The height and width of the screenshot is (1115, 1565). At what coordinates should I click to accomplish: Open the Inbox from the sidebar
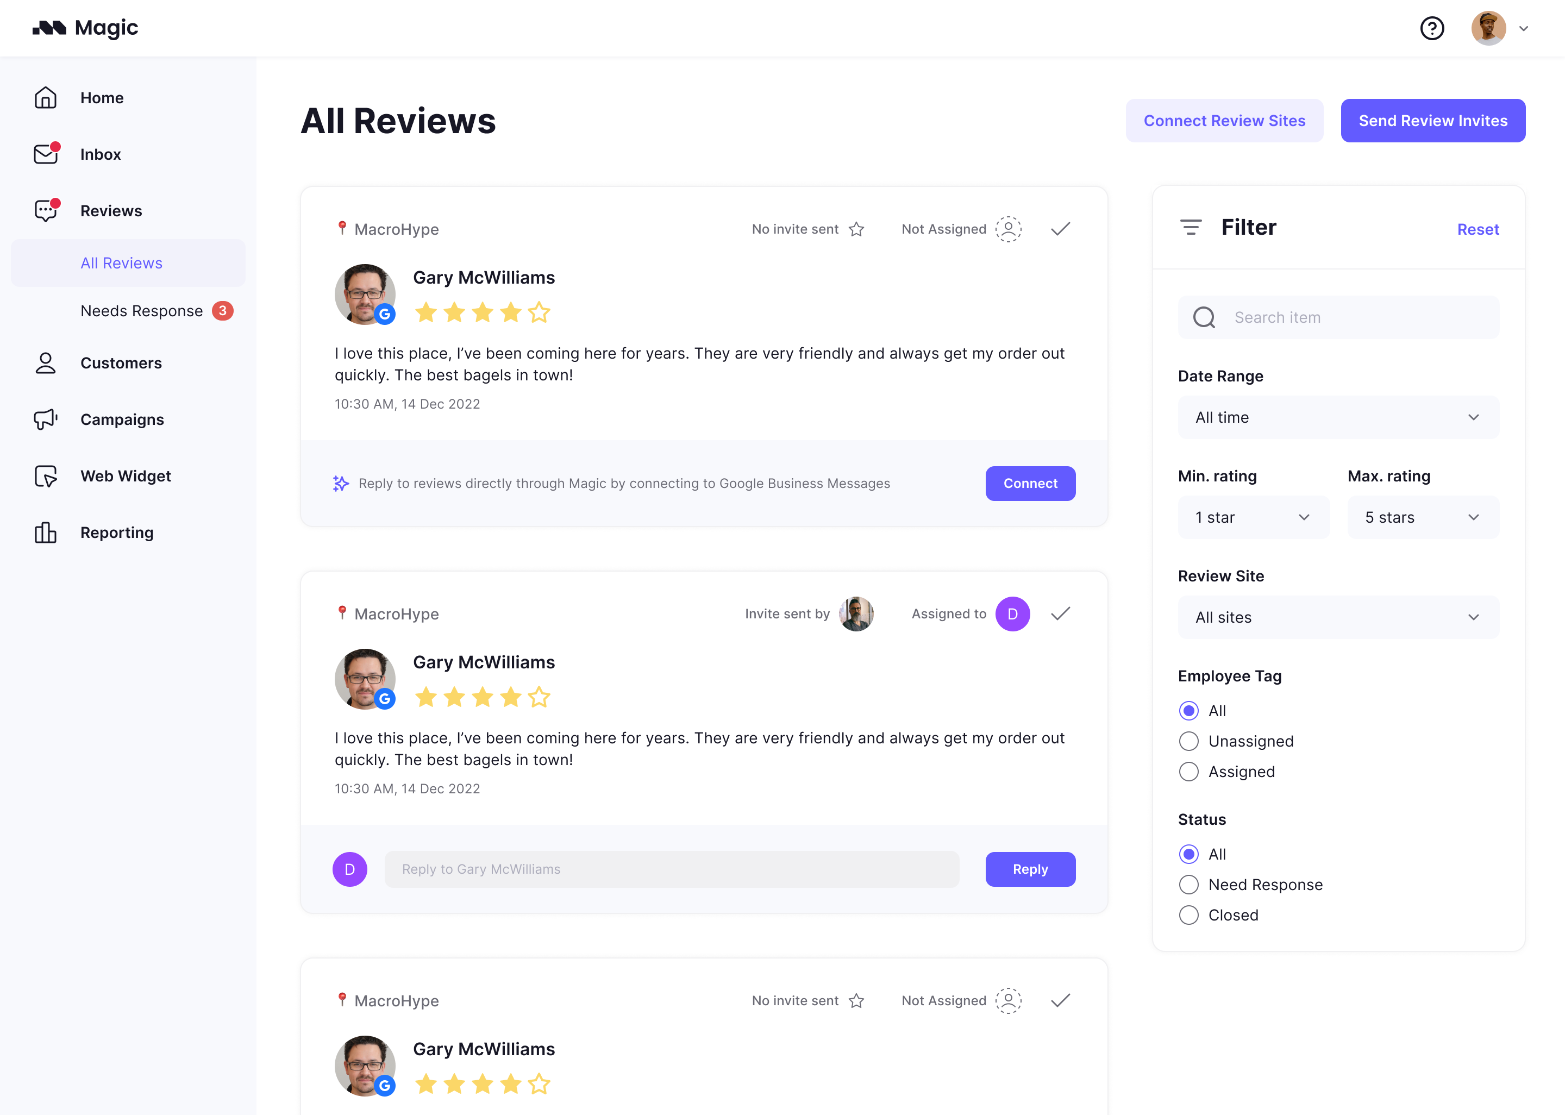click(100, 154)
